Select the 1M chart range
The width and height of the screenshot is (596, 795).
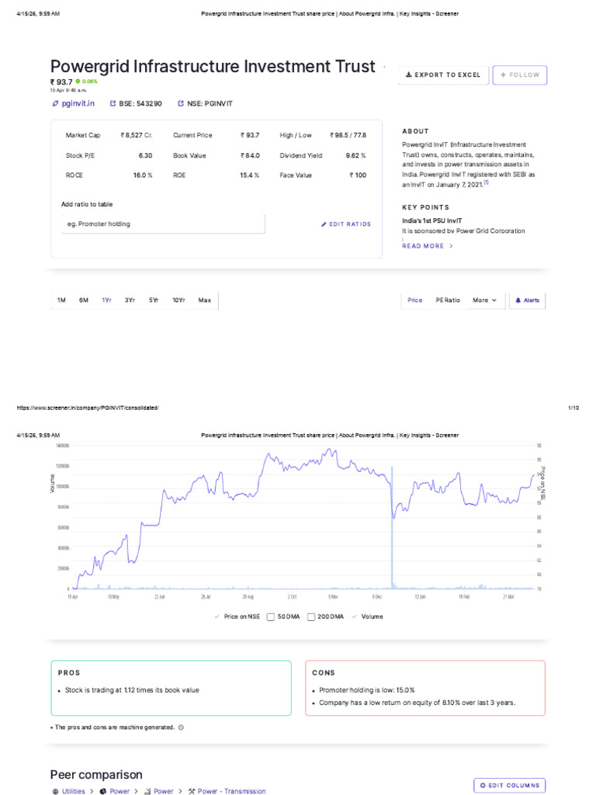click(x=61, y=300)
